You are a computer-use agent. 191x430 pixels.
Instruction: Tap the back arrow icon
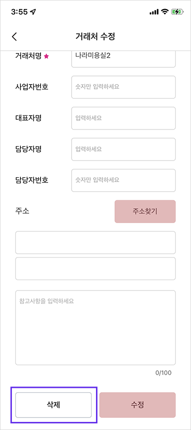click(14, 36)
